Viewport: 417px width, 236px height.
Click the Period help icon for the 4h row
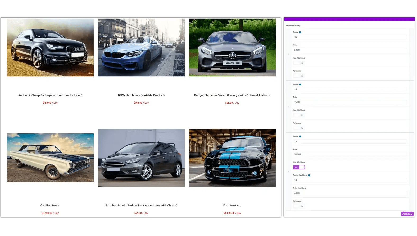tap(300, 32)
